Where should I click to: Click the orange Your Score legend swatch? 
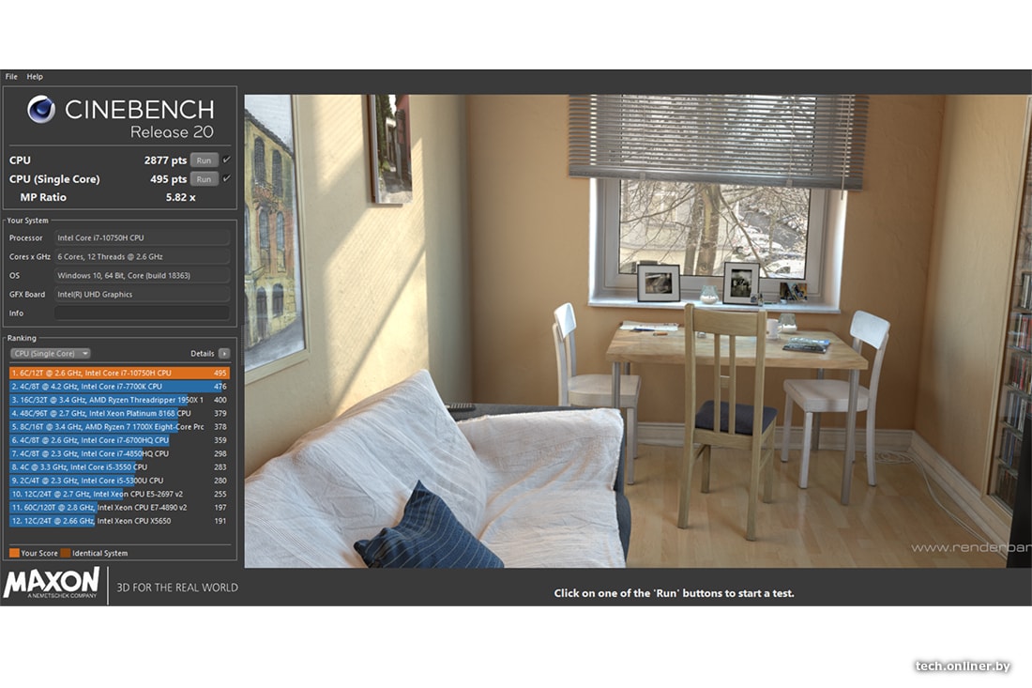[x=14, y=553]
